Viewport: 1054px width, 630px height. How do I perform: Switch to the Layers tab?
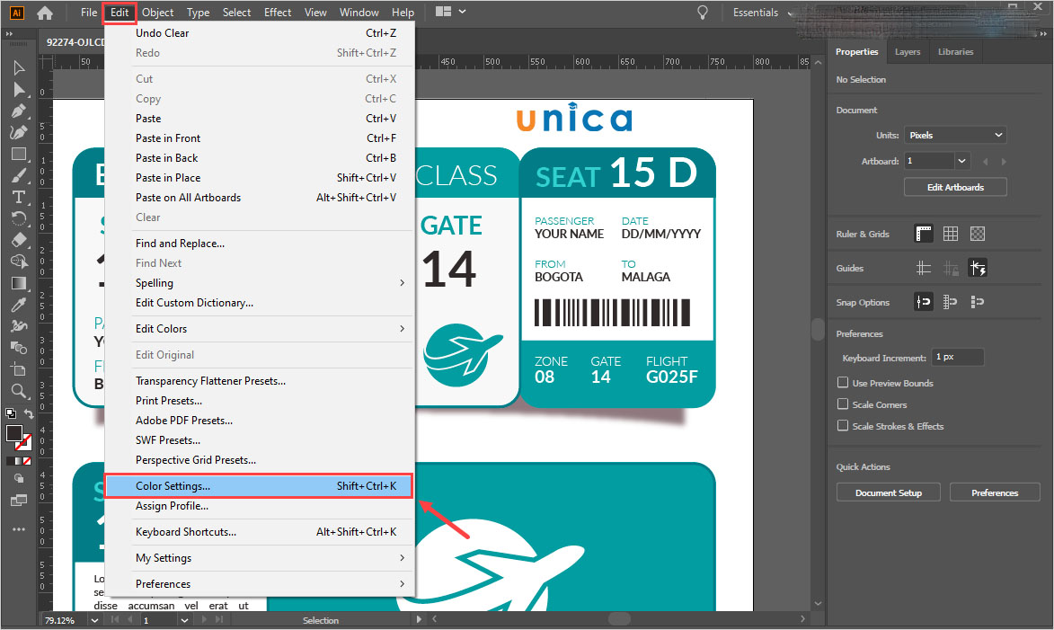[x=908, y=52]
